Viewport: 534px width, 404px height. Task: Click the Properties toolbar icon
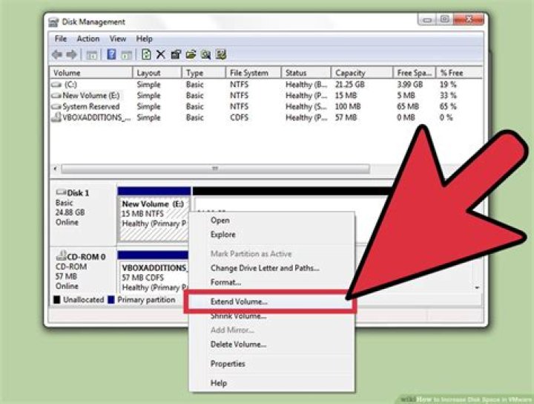pos(176,54)
